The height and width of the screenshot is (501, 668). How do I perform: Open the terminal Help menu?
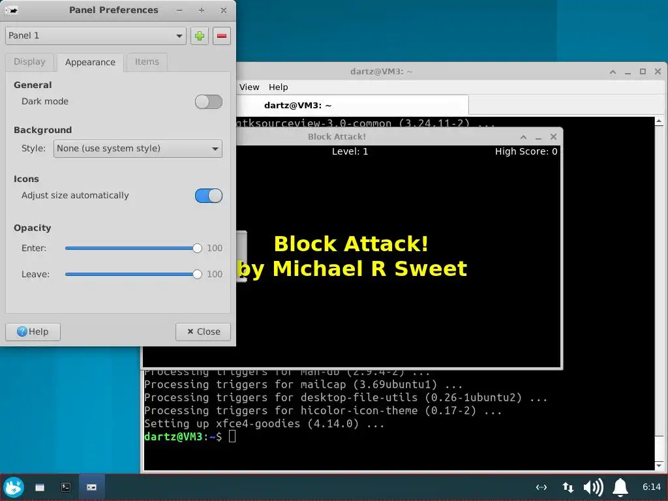278,87
